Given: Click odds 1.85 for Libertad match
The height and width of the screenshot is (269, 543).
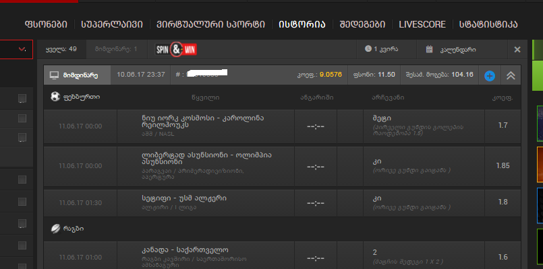Looking at the screenshot, I should click(503, 165).
